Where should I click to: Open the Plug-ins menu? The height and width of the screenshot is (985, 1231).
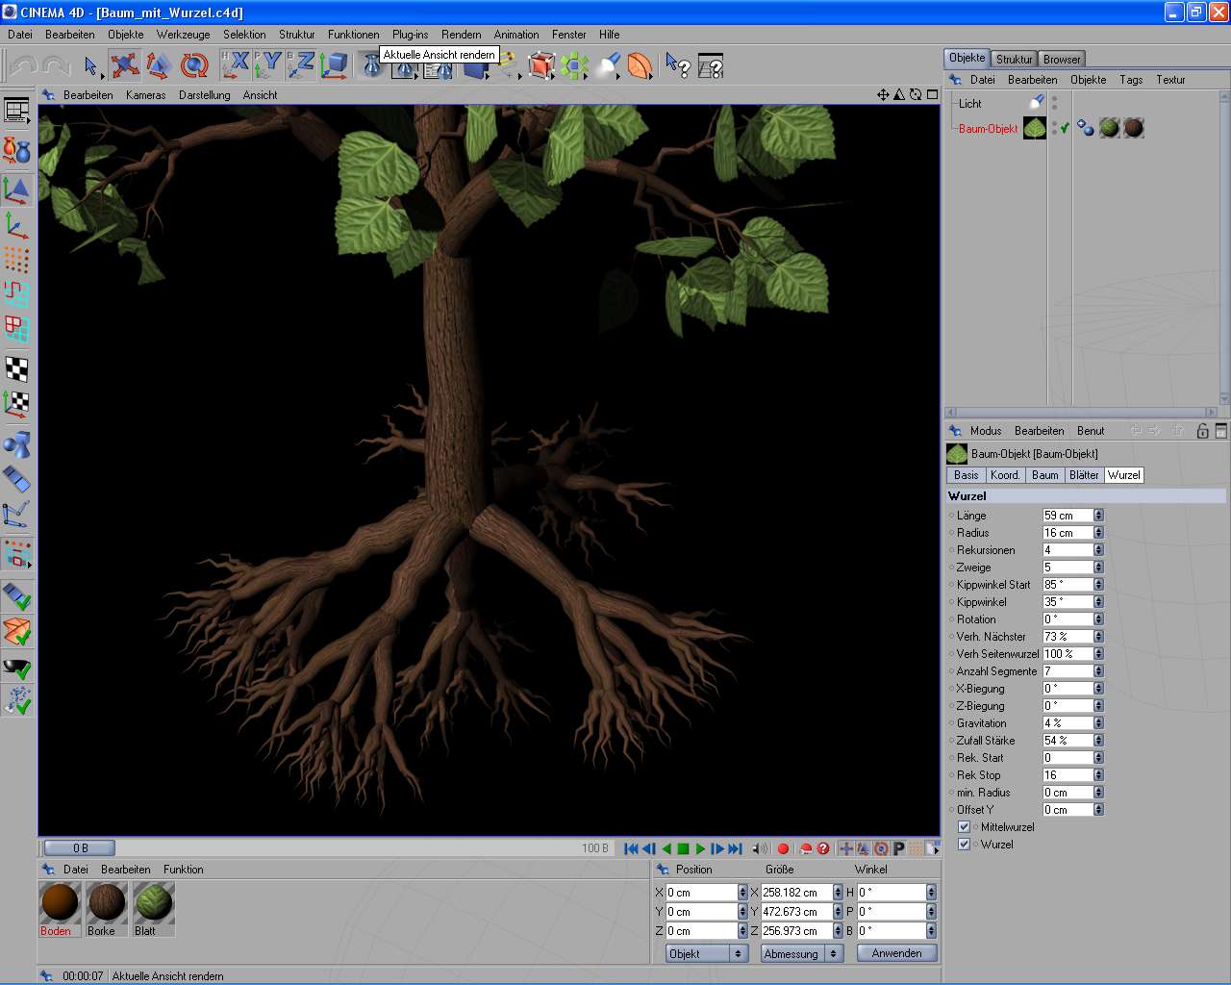coord(411,34)
